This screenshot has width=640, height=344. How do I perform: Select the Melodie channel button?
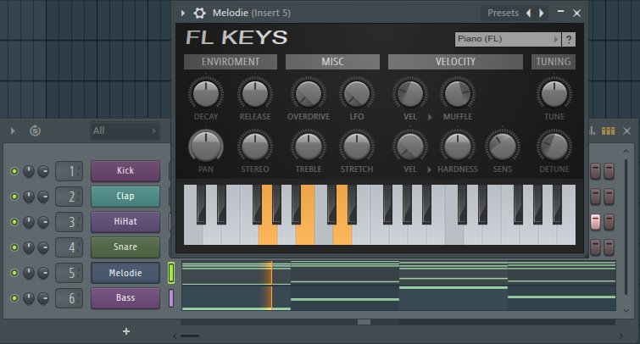[125, 273]
